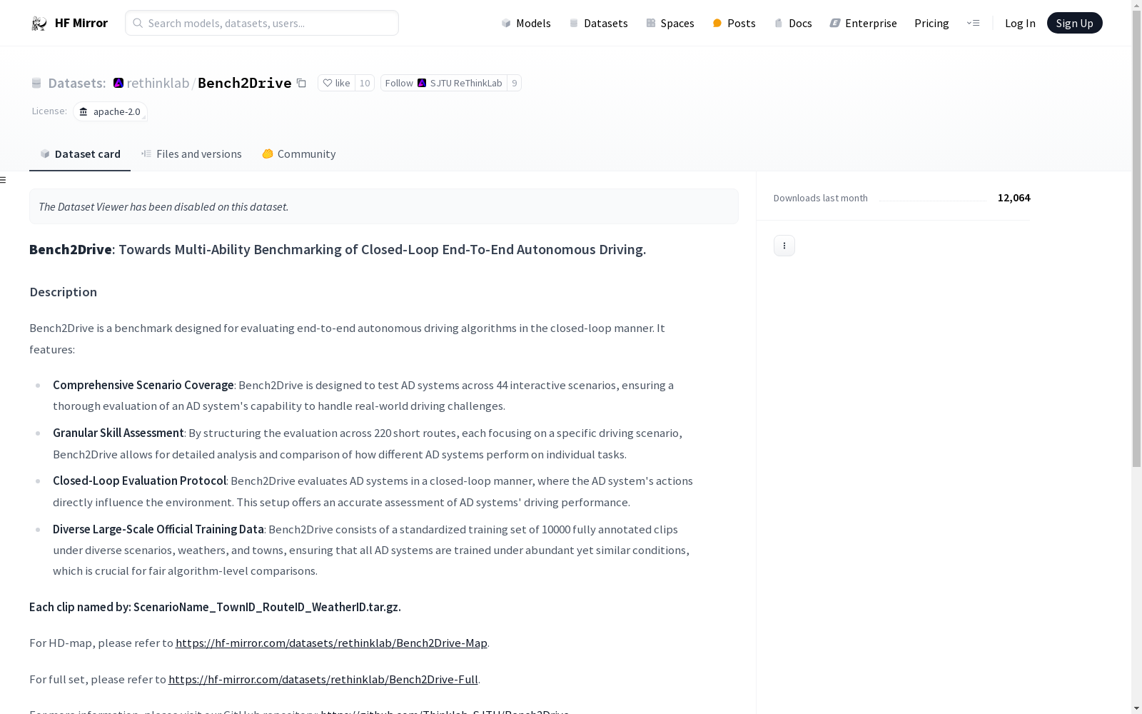The image size is (1142, 714).
Task: Open the Pricing page
Action: (931, 23)
